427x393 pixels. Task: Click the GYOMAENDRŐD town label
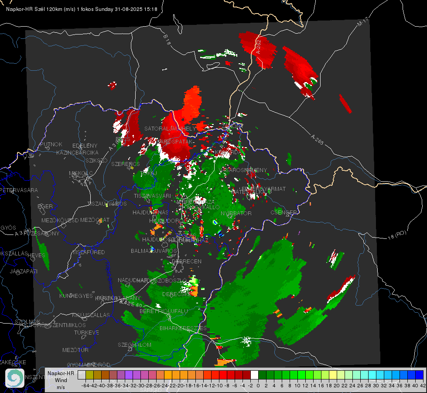click(x=89, y=365)
